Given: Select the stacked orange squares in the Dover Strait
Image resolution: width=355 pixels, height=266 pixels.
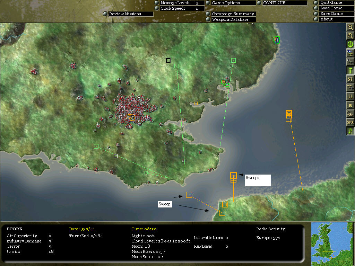Looking at the screenshot, I should pos(233,177).
